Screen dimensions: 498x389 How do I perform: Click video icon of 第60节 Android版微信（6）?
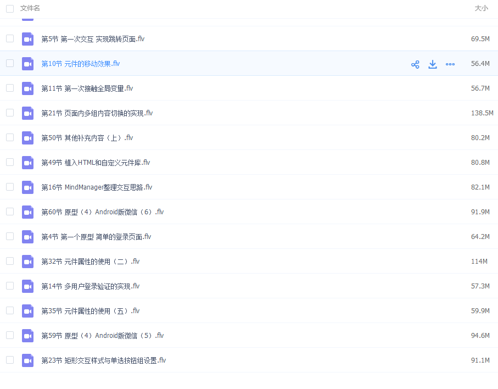[x=27, y=212]
